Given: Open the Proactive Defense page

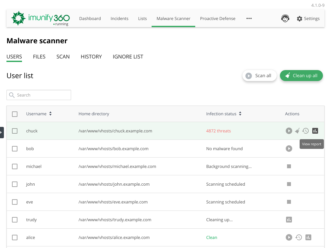Looking at the screenshot, I should tap(218, 18).
